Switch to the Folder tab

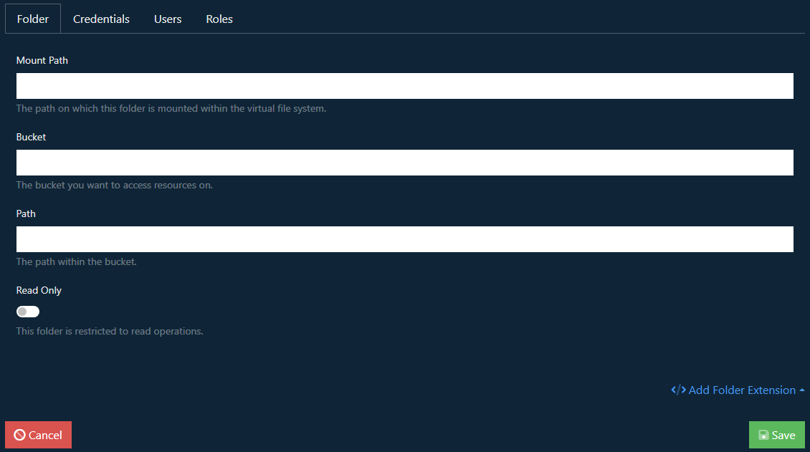pyautogui.click(x=32, y=19)
